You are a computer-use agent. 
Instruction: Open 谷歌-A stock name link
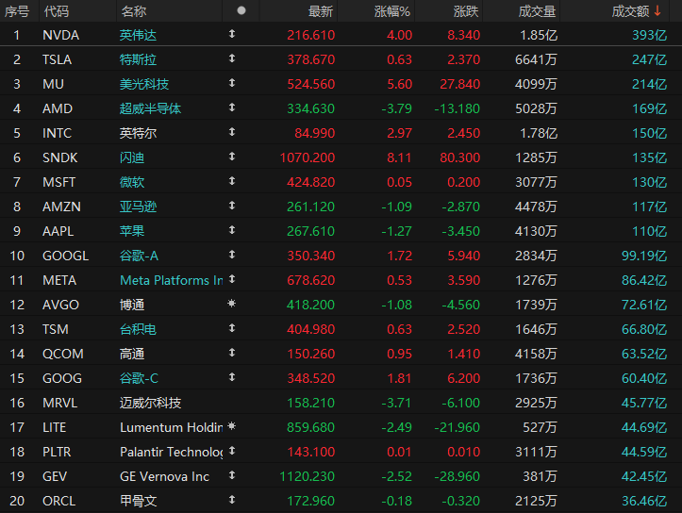tap(139, 256)
